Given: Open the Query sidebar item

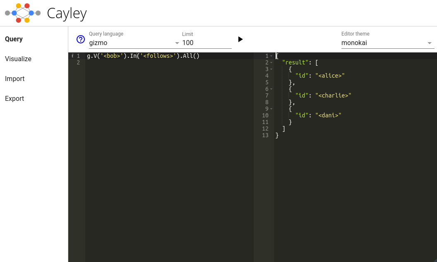Looking at the screenshot, I should point(14,39).
